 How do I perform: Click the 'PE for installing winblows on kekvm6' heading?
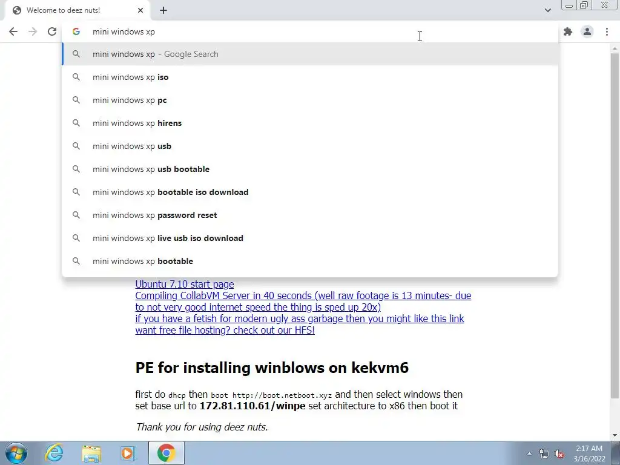pyautogui.click(x=272, y=368)
